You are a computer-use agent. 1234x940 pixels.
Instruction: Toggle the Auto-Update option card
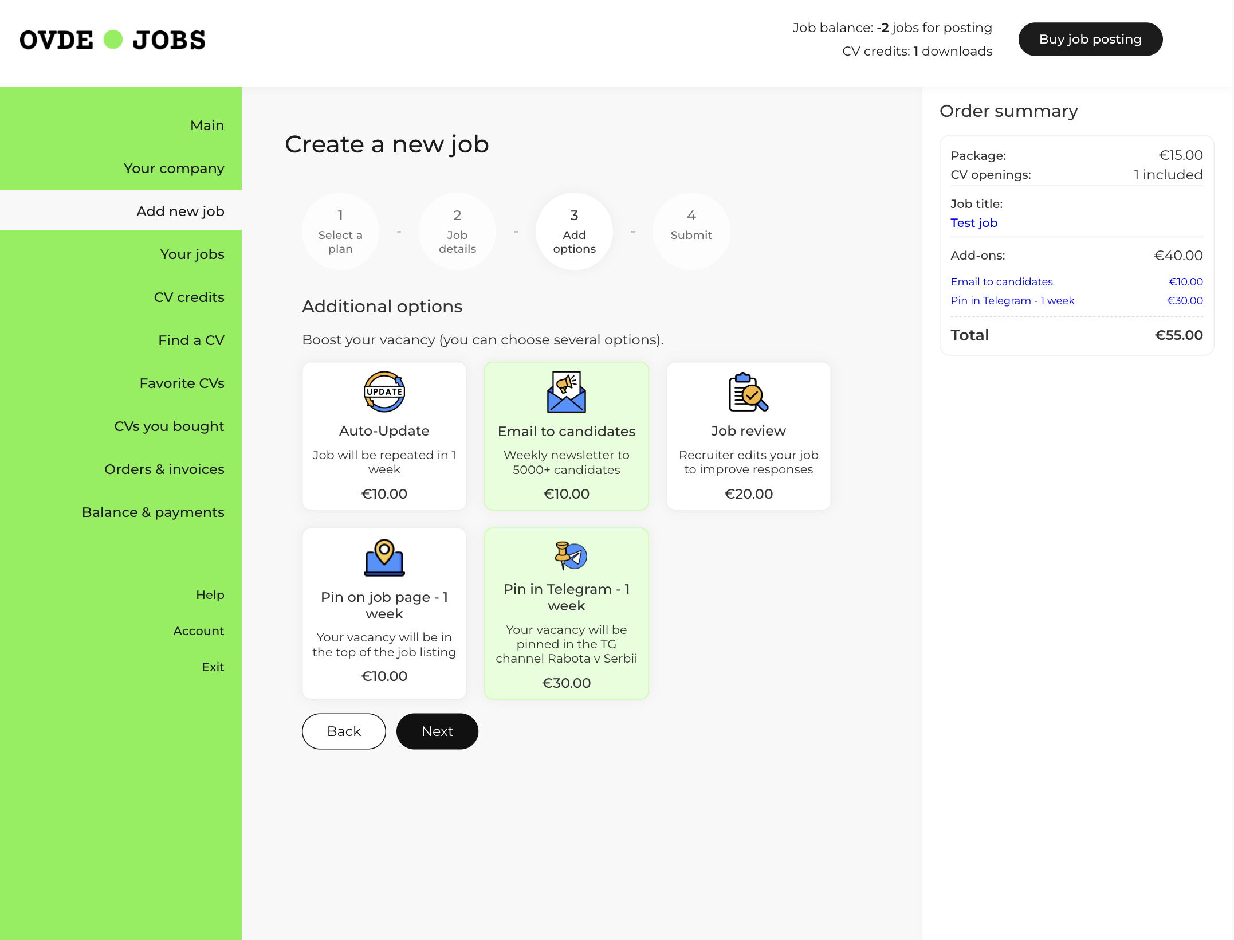click(x=384, y=436)
